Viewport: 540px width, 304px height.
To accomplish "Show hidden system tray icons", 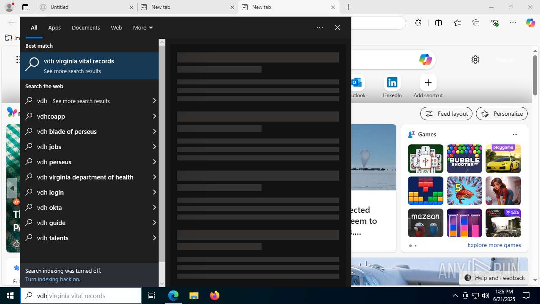I will pyautogui.click(x=455, y=296).
